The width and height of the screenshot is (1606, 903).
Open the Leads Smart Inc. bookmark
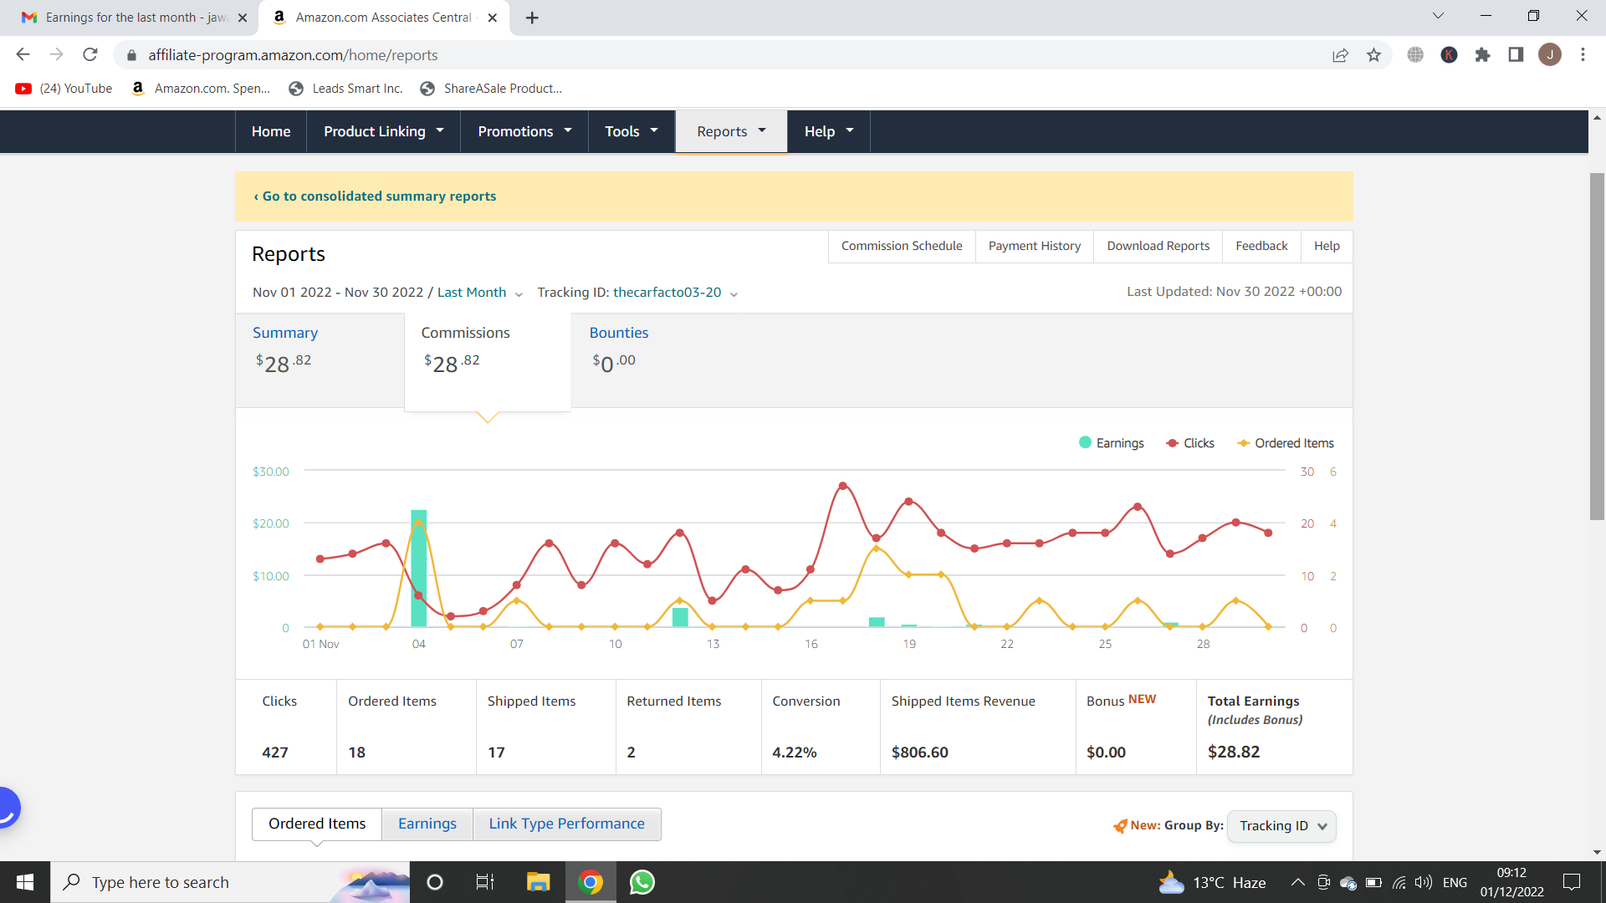pos(345,89)
